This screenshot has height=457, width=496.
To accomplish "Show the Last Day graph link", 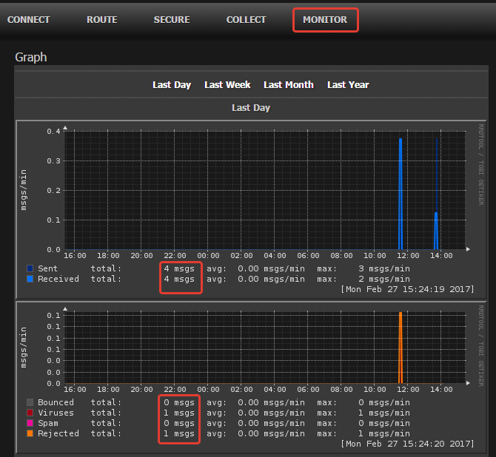I will (x=172, y=85).
